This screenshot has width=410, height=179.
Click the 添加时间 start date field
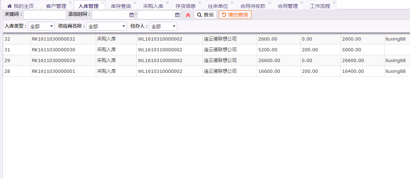coord(110,15)
